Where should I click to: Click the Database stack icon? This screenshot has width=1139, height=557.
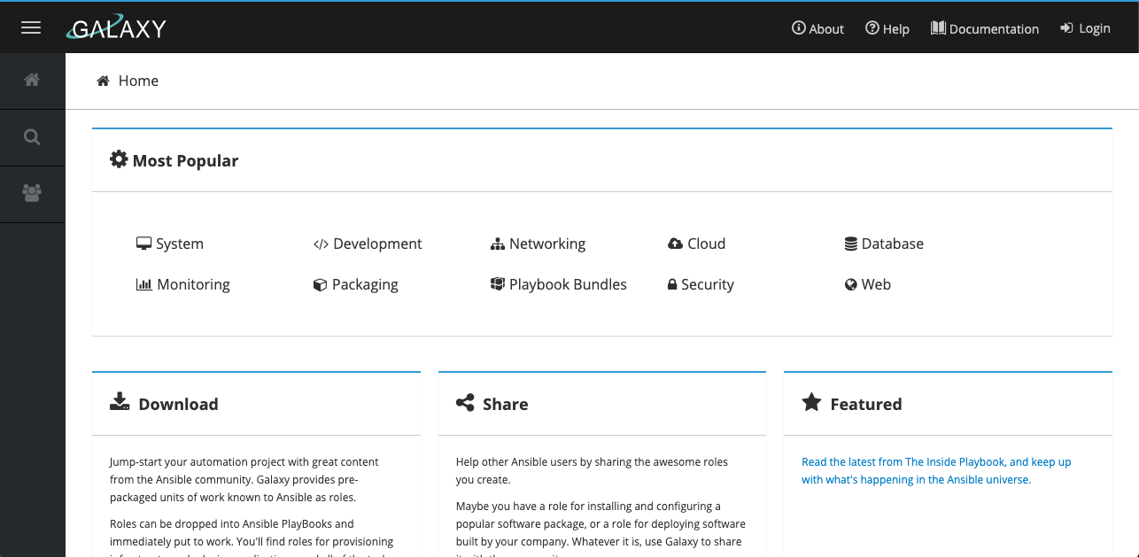coord(851,244)
